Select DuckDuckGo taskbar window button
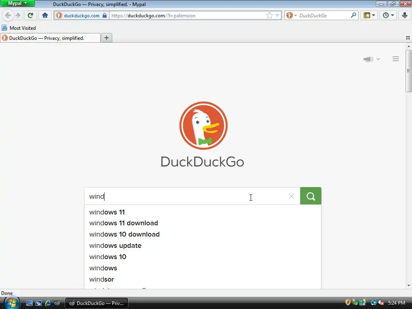This screenshot has width=412, height=309. [x=97, y=303]
